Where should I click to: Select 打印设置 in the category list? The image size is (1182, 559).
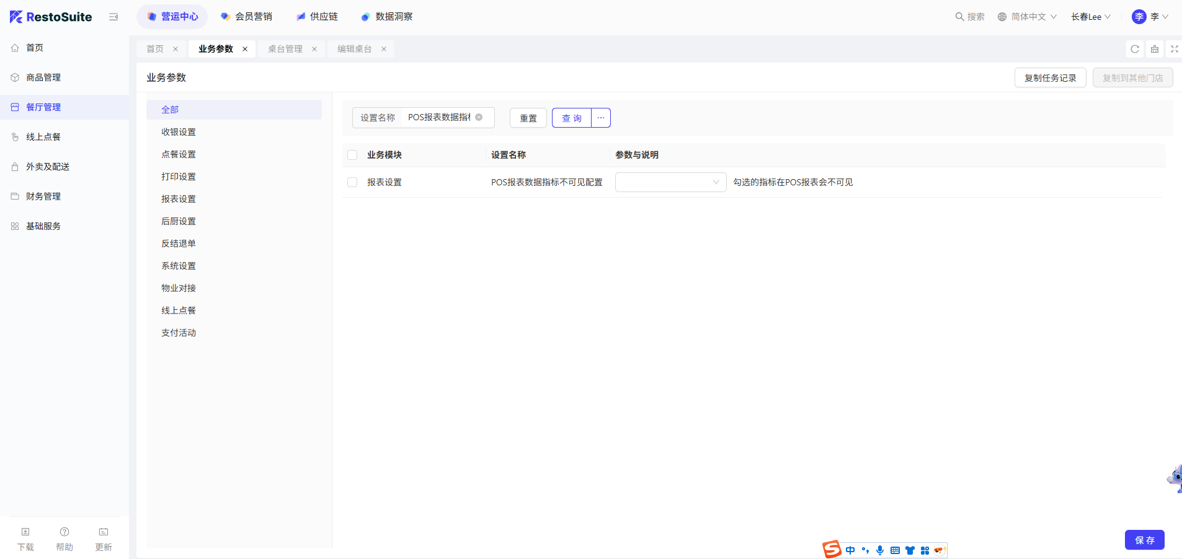(179, 177)
